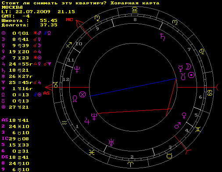The height and width of the screenshot is (172, 222).
Task: Click the red AS ascendant label
Action: (x=47, y=93)
